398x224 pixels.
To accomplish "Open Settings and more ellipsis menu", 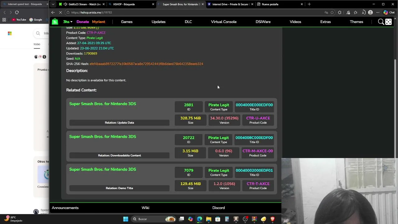I will tap(378, 12).
